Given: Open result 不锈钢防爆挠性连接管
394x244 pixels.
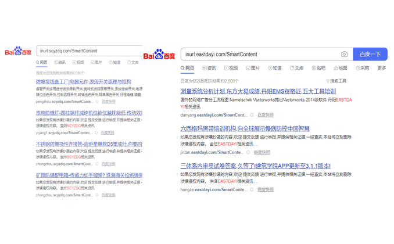Looking at the screenshot, I should click(89, 144).
